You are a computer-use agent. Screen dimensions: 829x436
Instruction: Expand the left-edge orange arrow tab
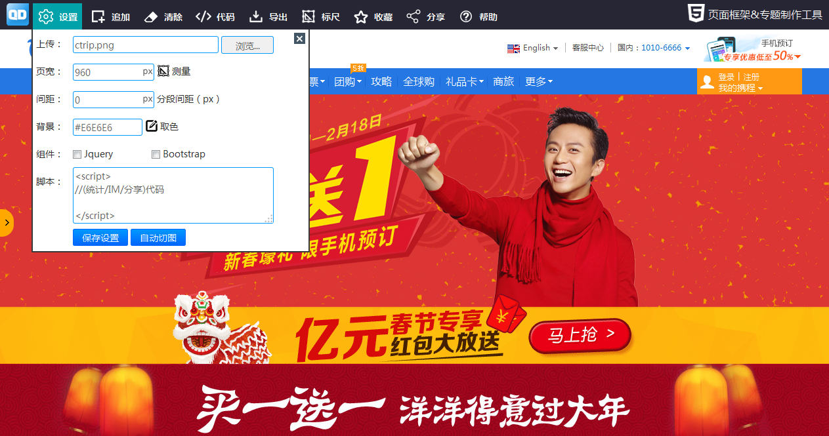(7, 223)
